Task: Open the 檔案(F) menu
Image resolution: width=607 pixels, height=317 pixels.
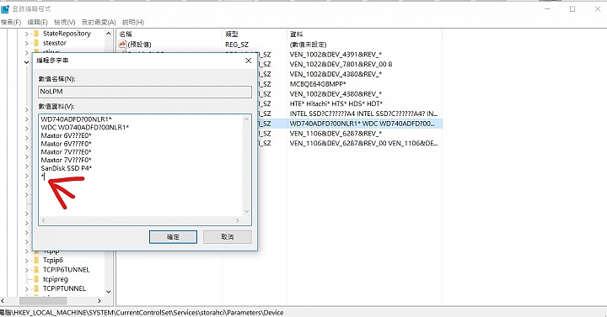Action: coord(10,23)
